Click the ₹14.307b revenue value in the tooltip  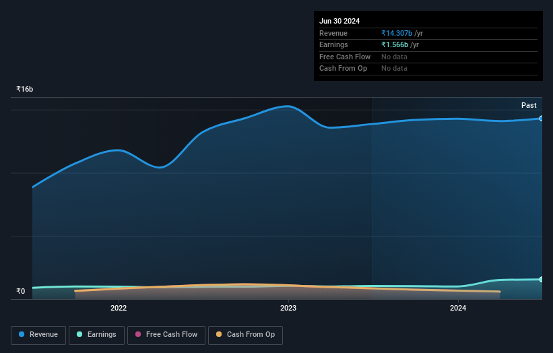[397, 33]
